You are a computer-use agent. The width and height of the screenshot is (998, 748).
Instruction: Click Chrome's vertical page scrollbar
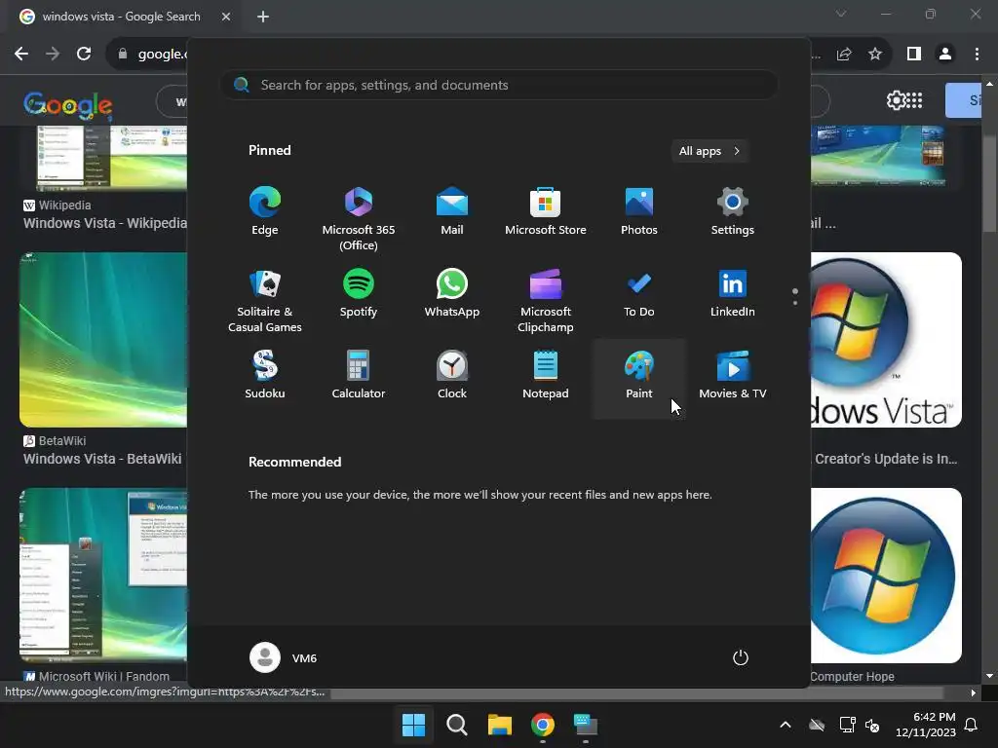(990, 184)
